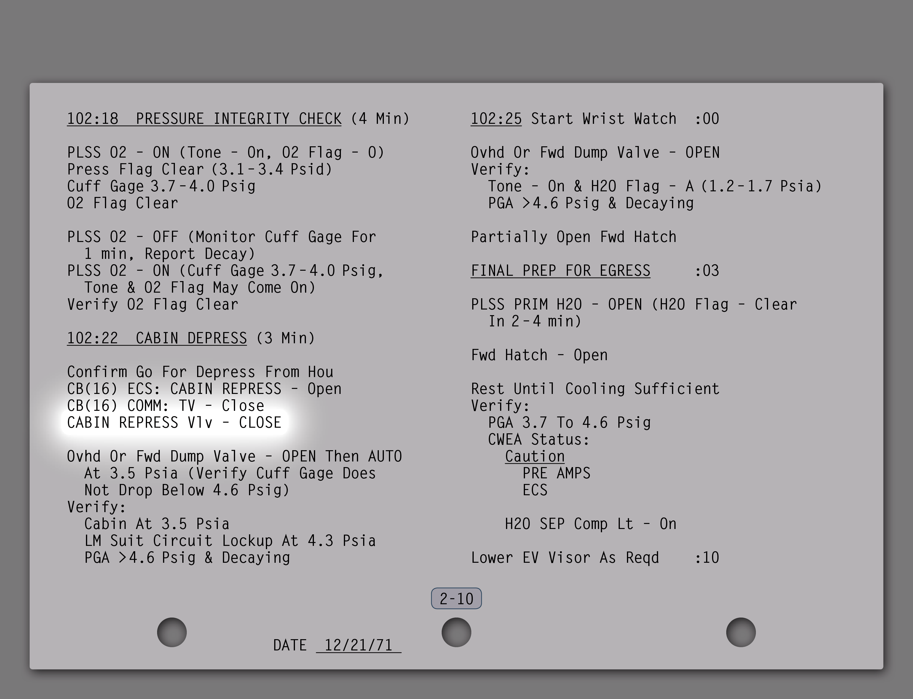Select the Lower EV Visor As Reqd step
The height and width of the screenshot is (699, 913).
click(565, 557)
